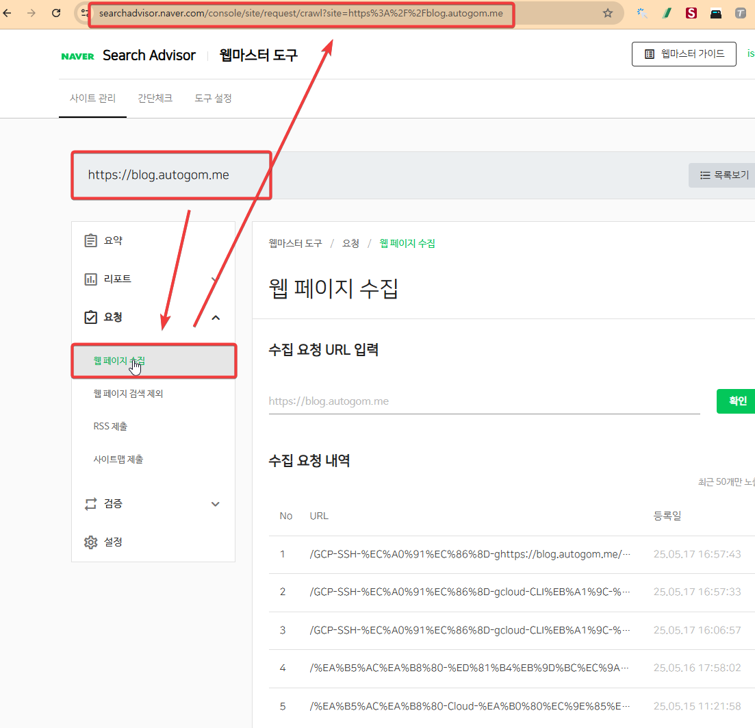Reload the page with the refresh icon

tap(56, 13)
